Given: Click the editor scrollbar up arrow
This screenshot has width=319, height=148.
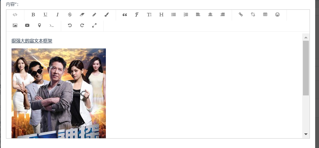Looking at the screenshot, I should point(306,38).
